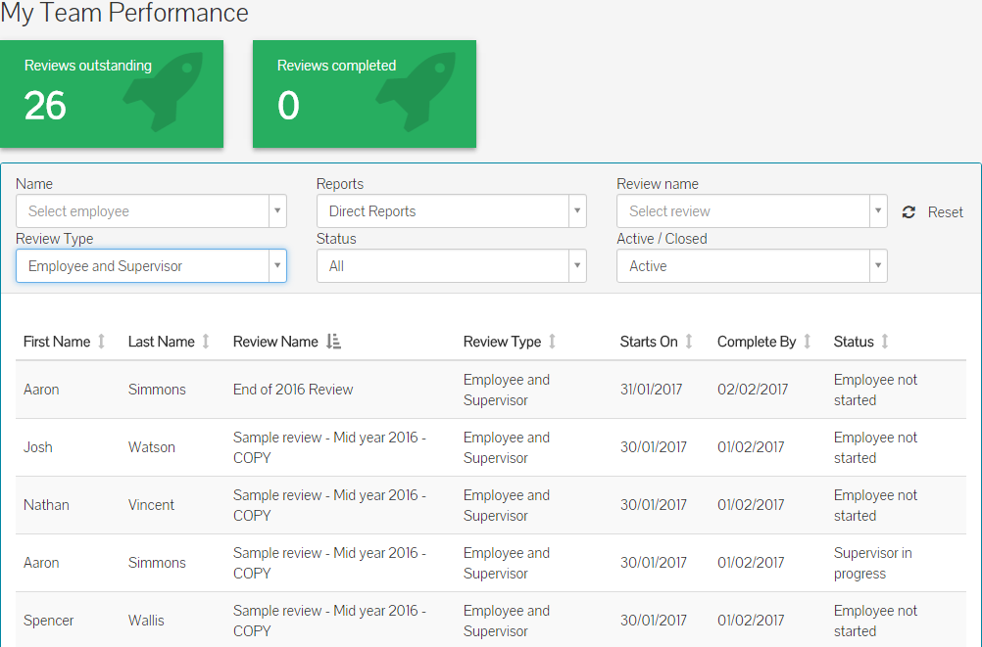Expand the Review Type dropdown
982x647 pixels.
(151, 266)
